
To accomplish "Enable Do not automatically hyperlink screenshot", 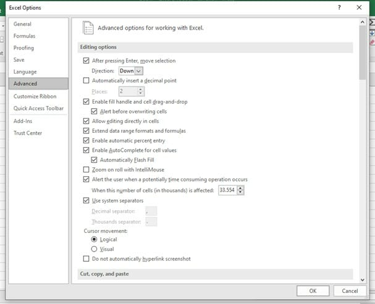I will 86,258.
